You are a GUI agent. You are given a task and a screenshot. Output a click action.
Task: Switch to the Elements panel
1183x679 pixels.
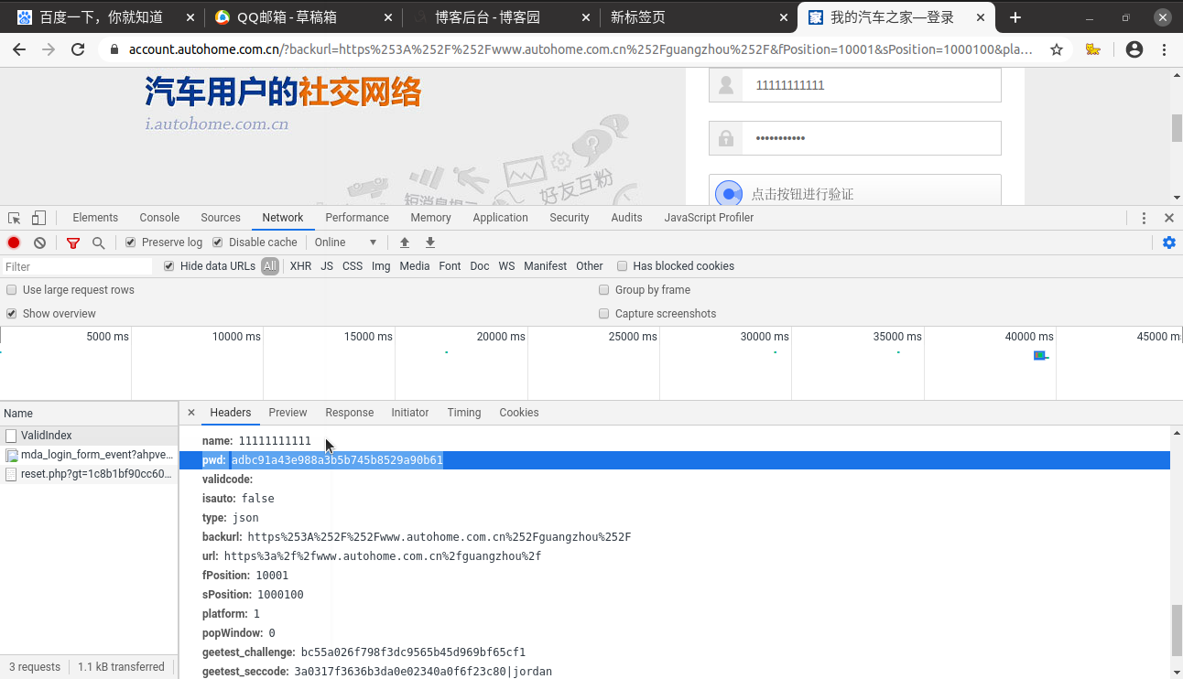click(95, 218)
